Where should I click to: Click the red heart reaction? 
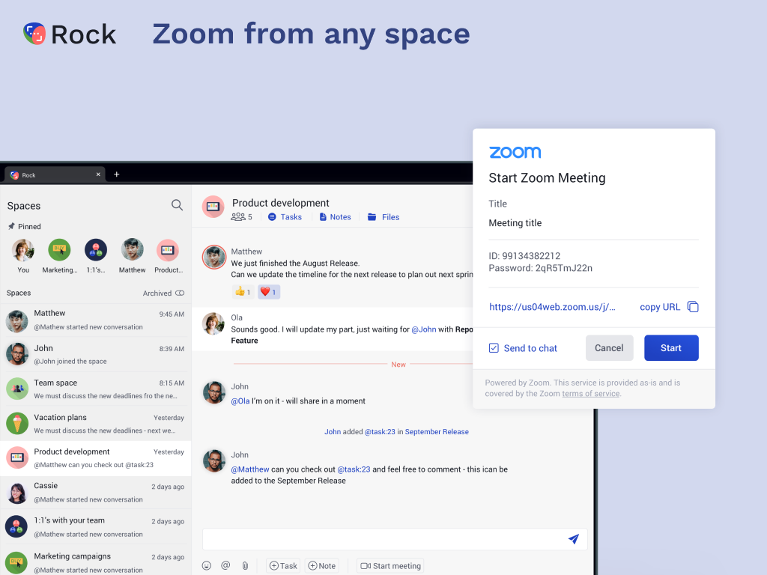[x=269, y=292]
